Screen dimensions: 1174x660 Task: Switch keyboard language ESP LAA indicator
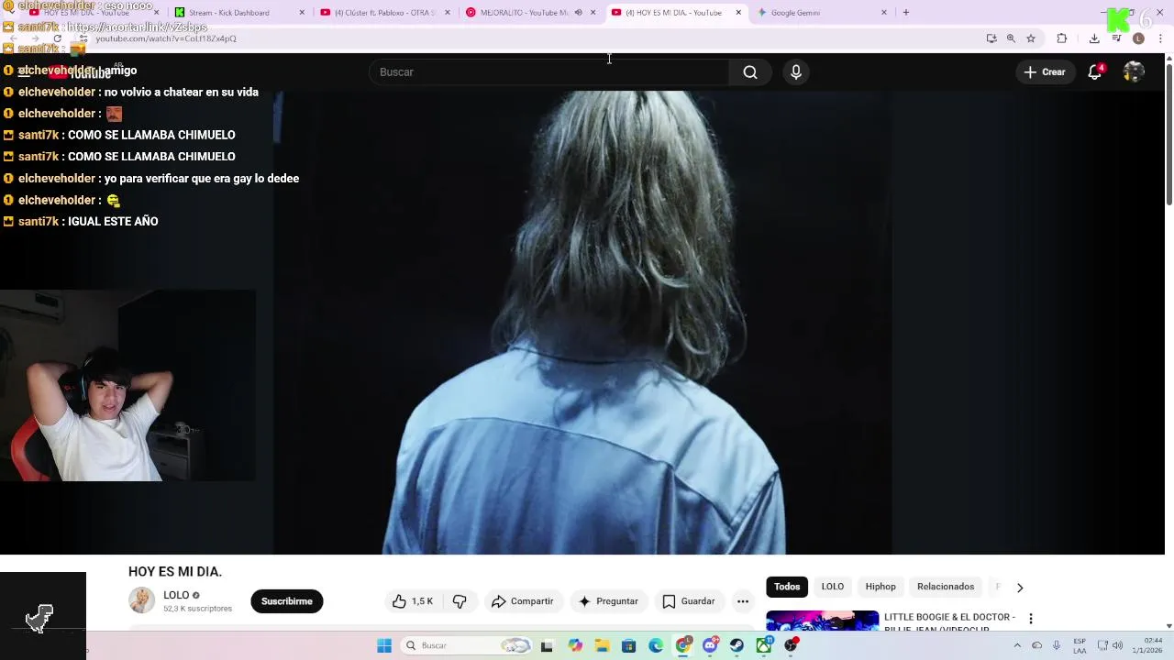[1080, 645]
